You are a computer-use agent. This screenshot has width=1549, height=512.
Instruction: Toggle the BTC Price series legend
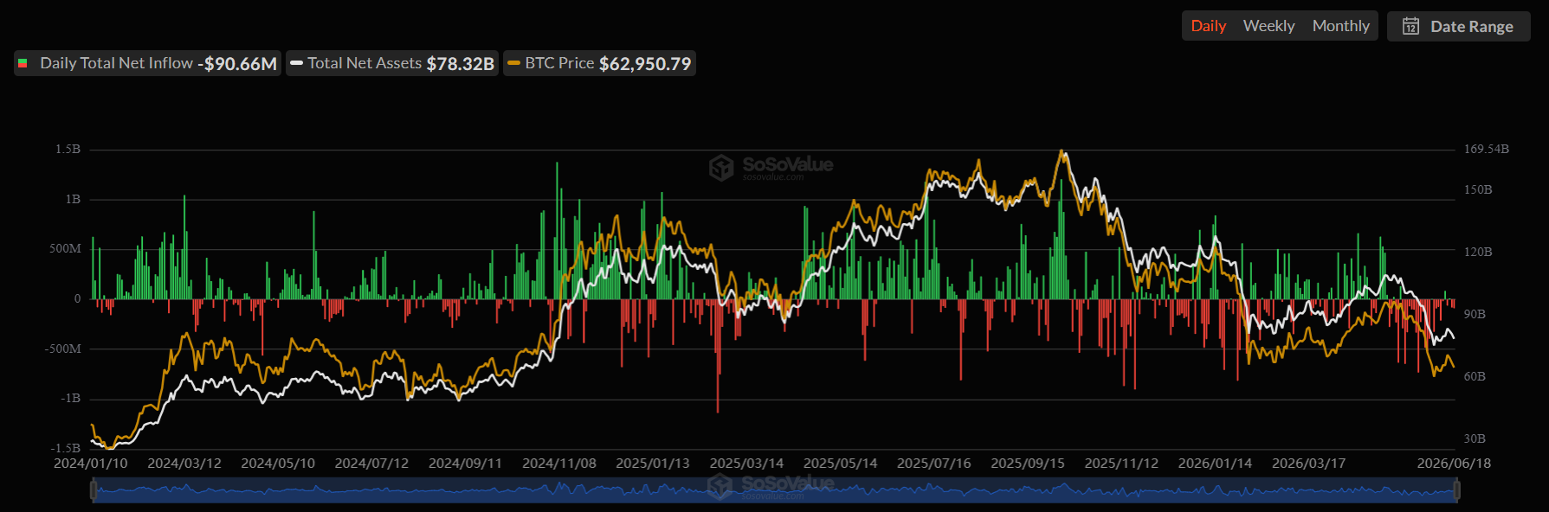click(x=599, y=63)
